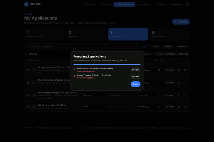This screenshot has width=214, height=142.
Task: Select the Preparing stat card
Action: (x=86, y=34)
